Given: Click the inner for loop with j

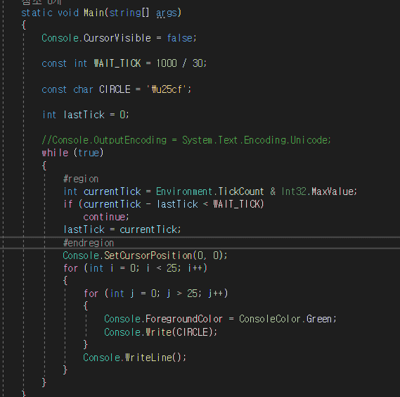Looking at the screenshot, I should pyautogui.click(x=155, y=294).
